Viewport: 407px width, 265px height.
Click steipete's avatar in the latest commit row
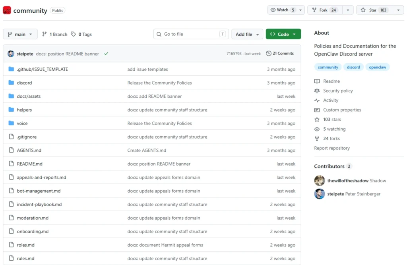(11, 54)
